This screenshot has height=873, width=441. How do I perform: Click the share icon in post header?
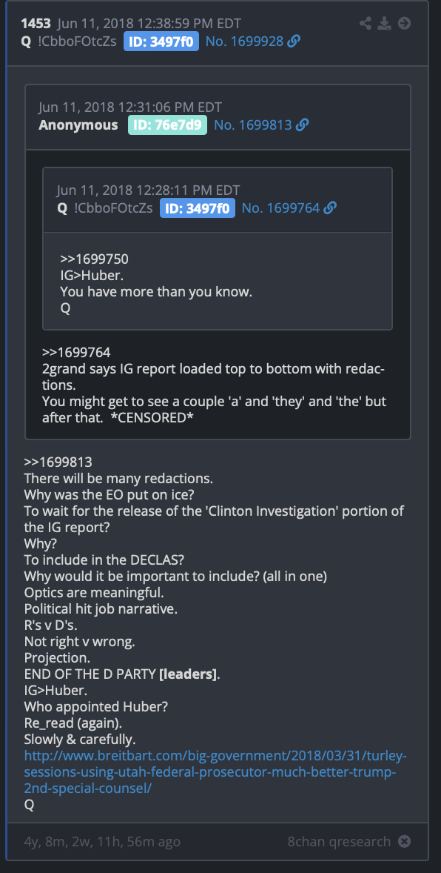[366, 24]
